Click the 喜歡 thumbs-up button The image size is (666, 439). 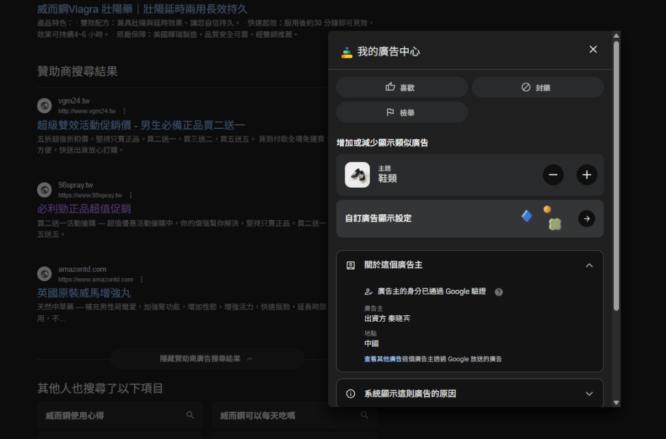[402, 87]
